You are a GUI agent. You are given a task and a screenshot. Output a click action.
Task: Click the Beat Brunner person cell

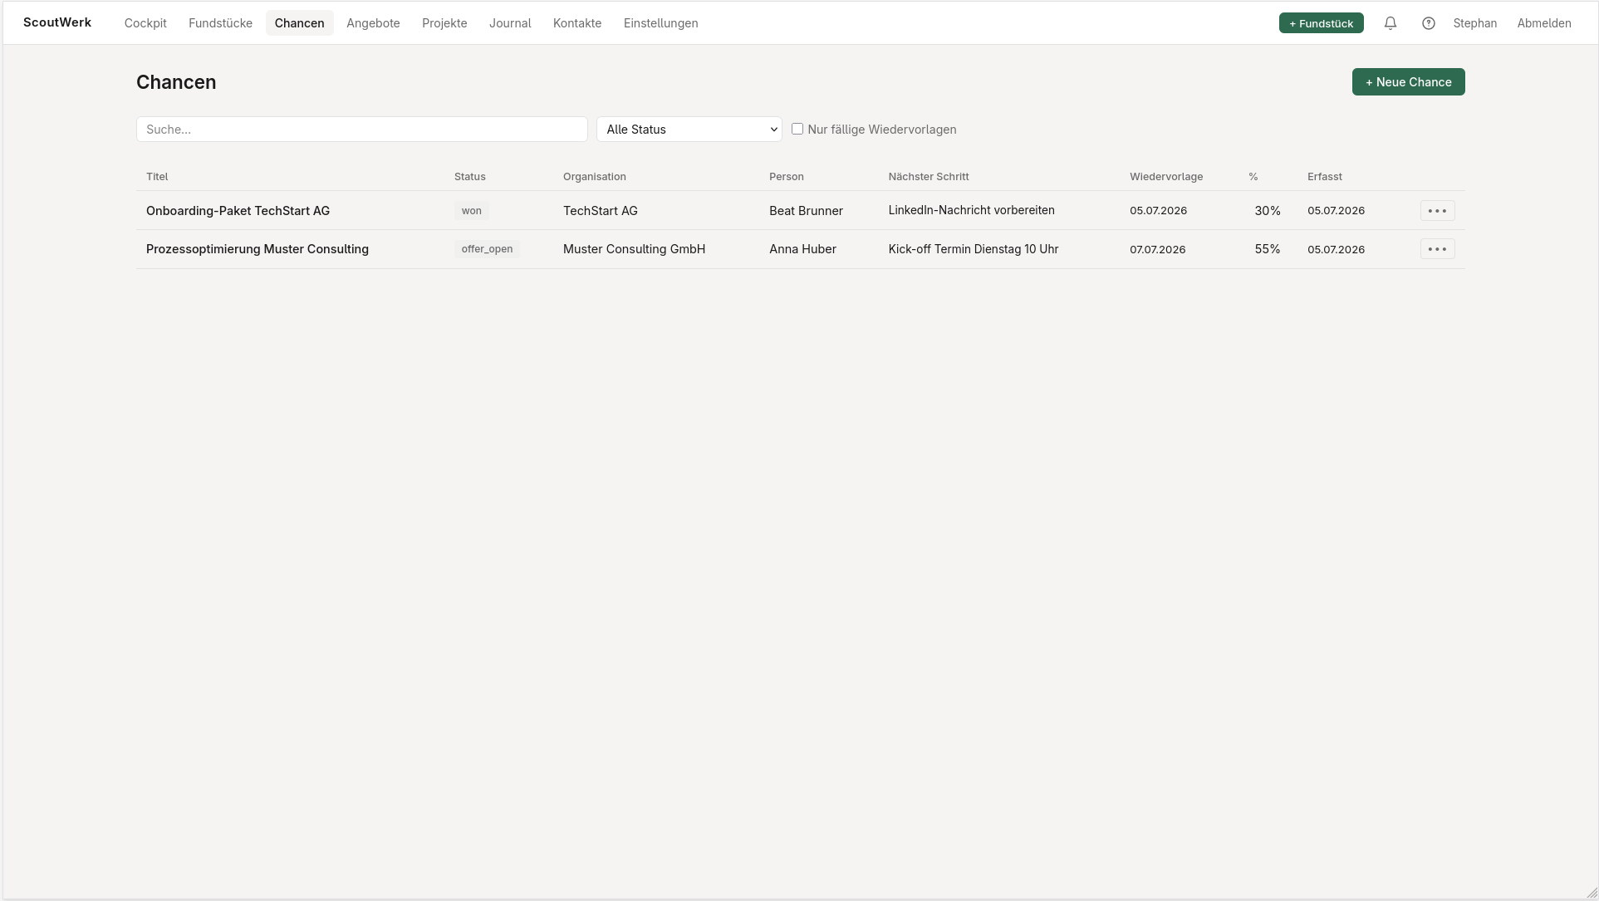pos(806,211)
